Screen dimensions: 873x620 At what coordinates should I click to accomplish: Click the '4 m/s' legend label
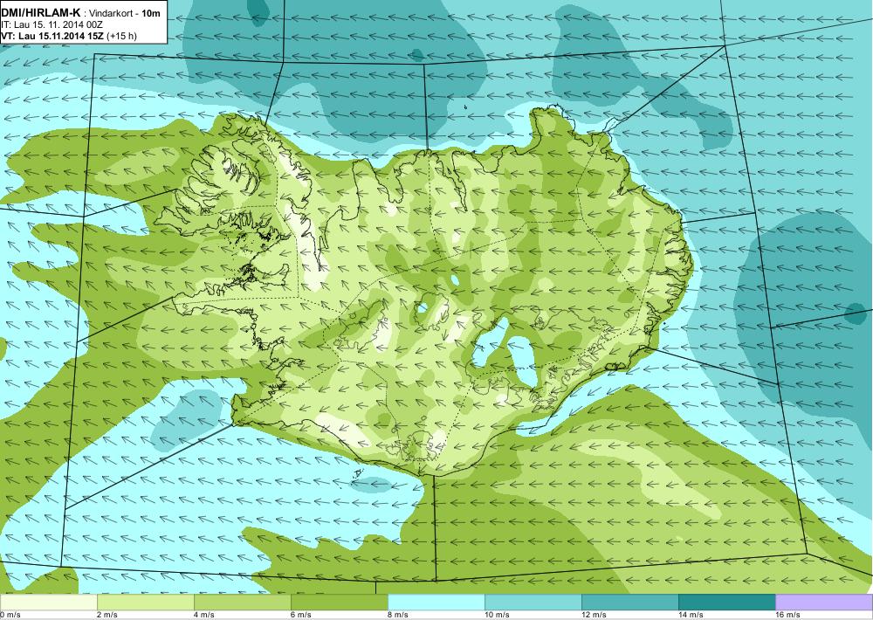[x=204, y=615]
